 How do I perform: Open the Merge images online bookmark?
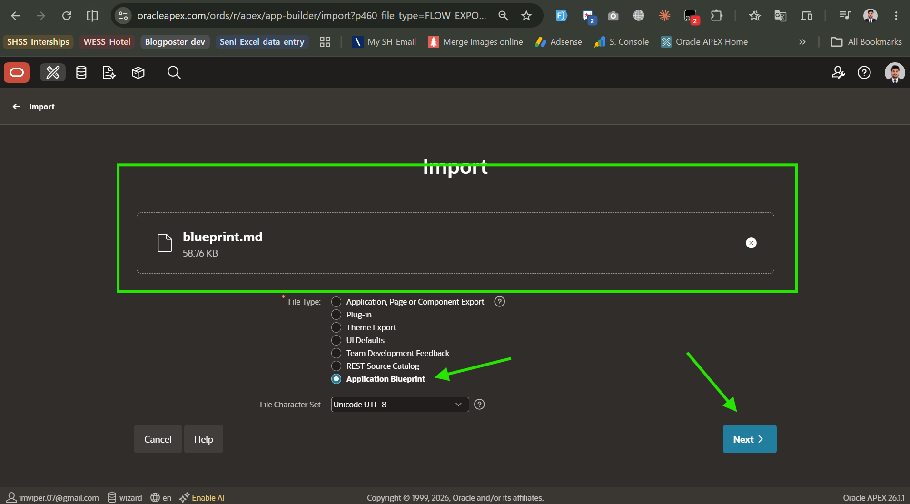click(x=475, y=42)
